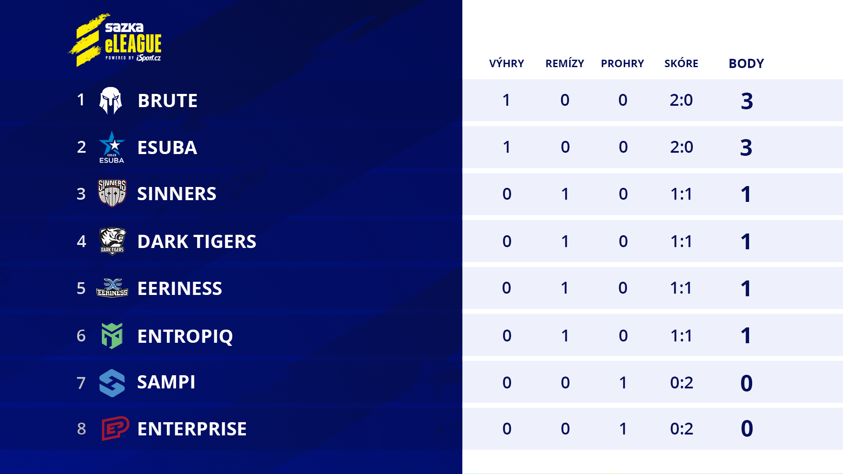
Task: Click Brute's score value 2:0
Action: [x=681, y=100]
